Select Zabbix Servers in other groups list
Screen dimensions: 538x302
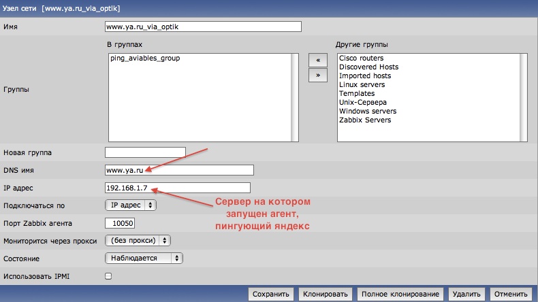(x=365, y=120)
